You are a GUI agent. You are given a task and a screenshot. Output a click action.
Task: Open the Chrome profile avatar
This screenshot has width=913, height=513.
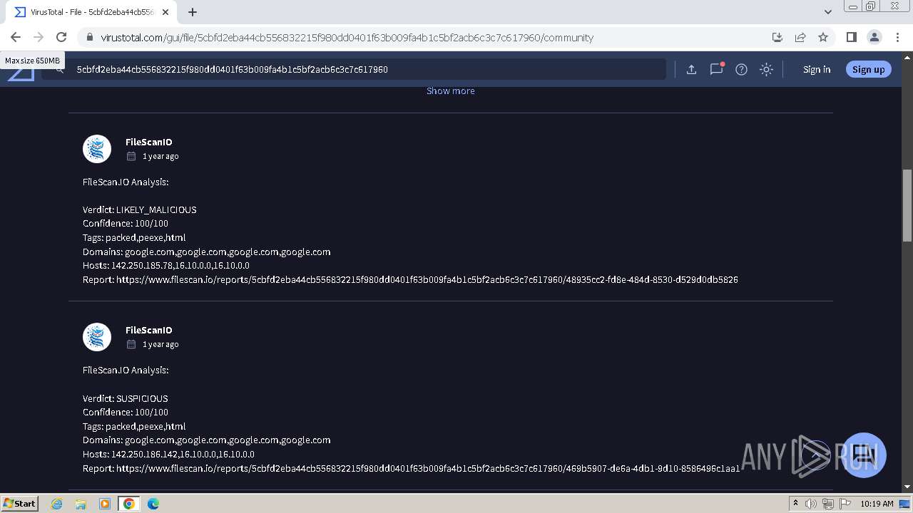coord(874,37)
